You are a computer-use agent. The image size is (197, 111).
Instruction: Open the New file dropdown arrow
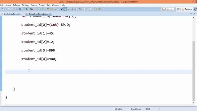[x=6, y=9]
